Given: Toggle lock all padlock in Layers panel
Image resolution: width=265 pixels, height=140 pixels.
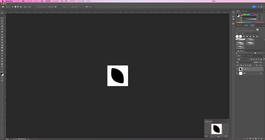Looking at the screenshot, I should [250, 65].
